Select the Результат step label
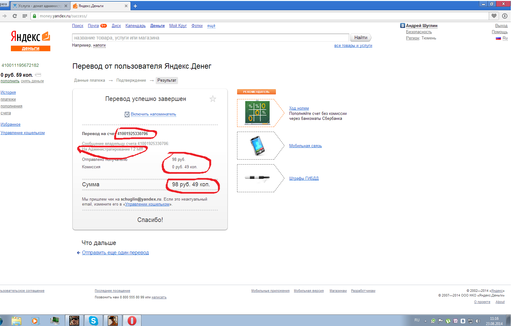 [167, 80]
